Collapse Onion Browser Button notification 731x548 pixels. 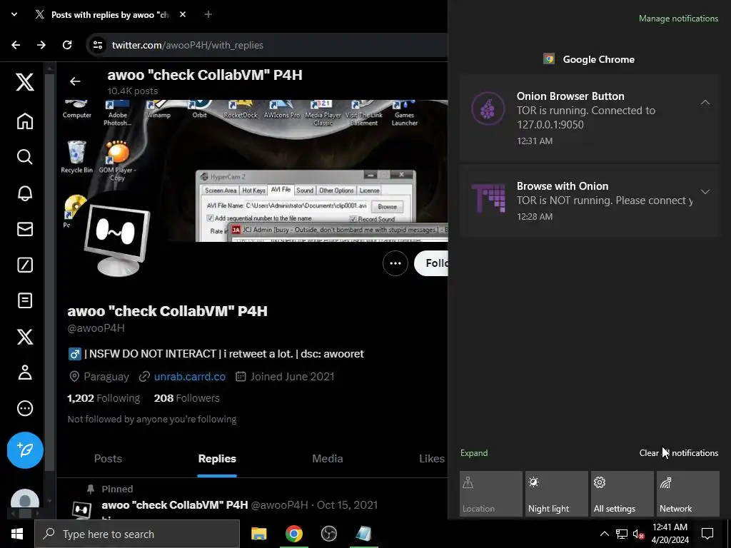coord(705,102)
